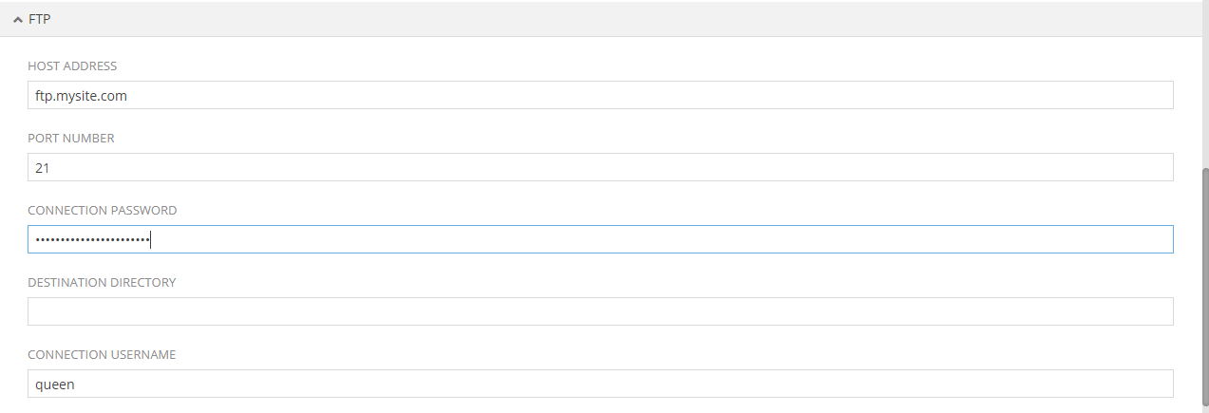Focus the Host Address input field
Screen dimensions: 1209x413
600,95
